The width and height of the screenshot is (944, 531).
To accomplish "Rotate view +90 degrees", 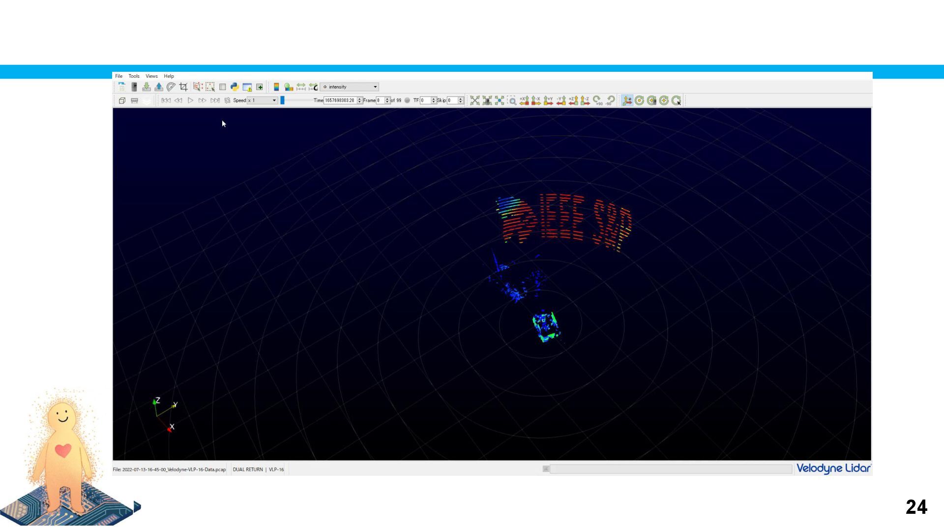I will 597,100.
